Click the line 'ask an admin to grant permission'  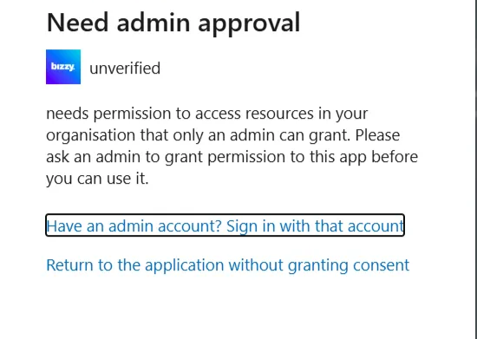pos(232,157)
